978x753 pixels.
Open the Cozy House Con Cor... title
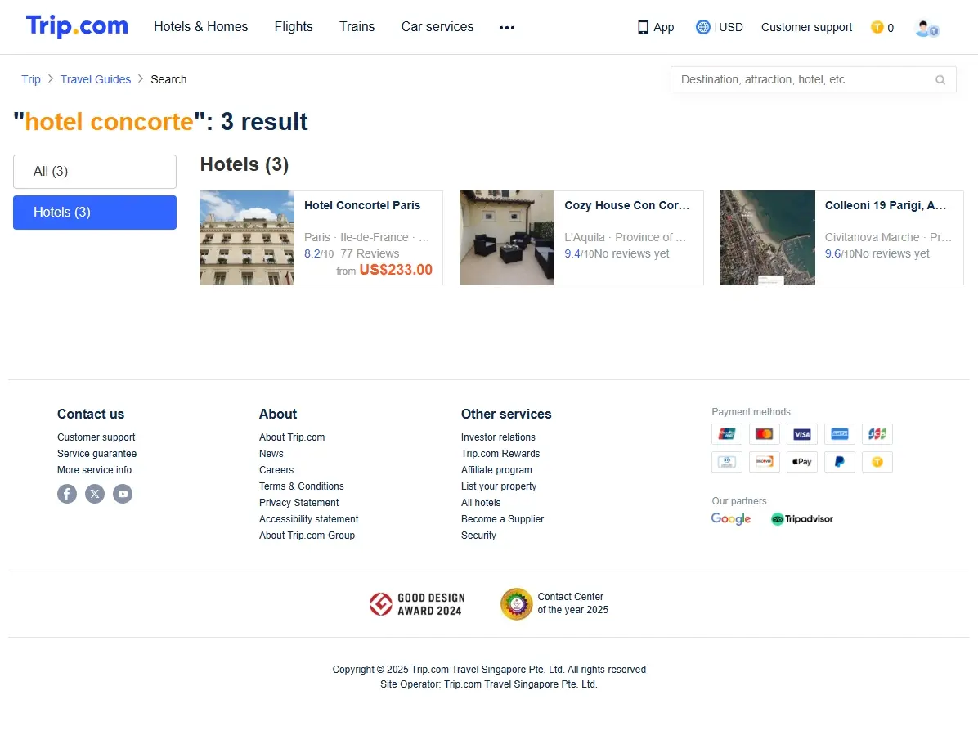click(627, 206)
